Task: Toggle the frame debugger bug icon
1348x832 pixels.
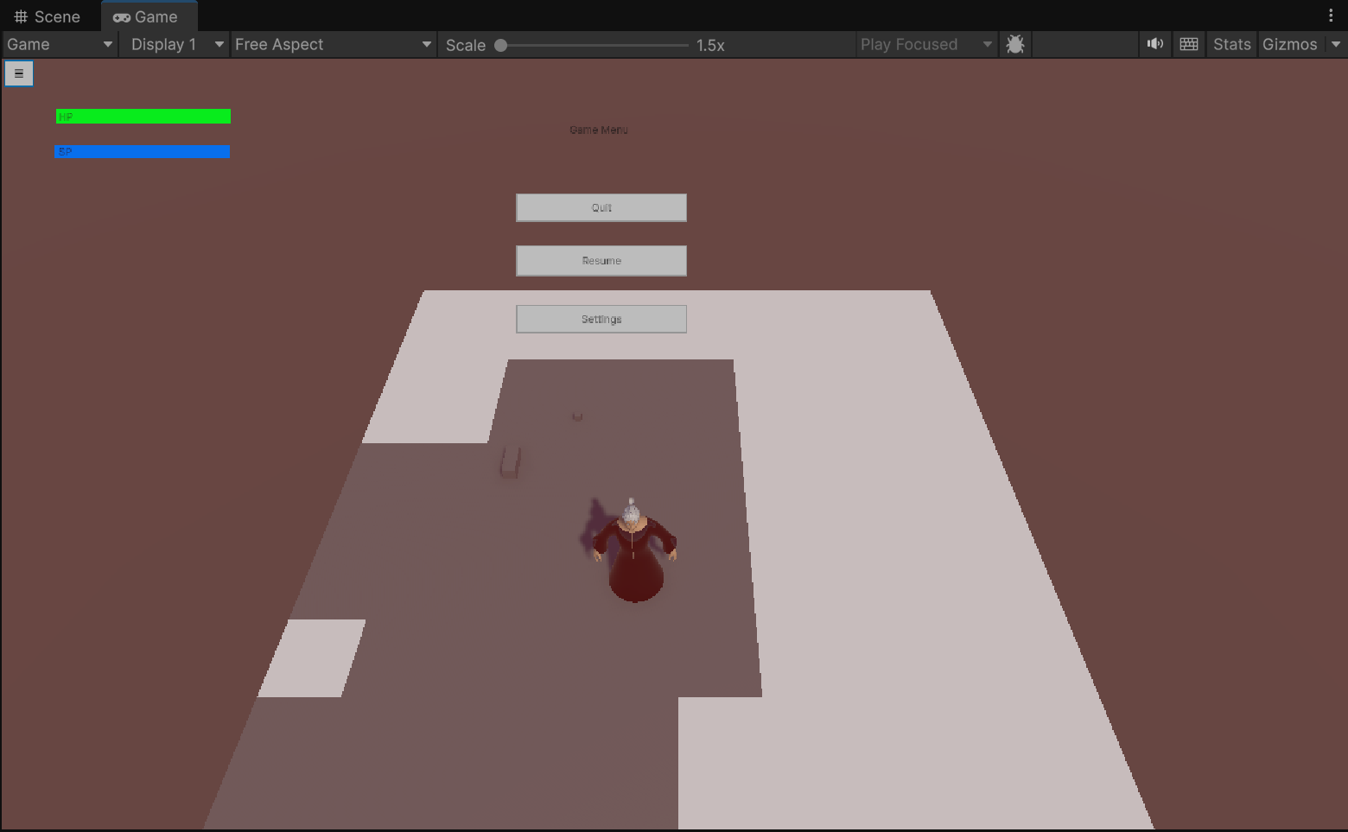Action: pos(1015,45)
